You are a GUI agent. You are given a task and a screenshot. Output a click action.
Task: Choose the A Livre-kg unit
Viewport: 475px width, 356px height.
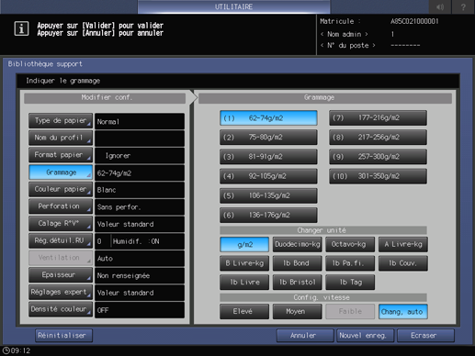coord(403,244)
